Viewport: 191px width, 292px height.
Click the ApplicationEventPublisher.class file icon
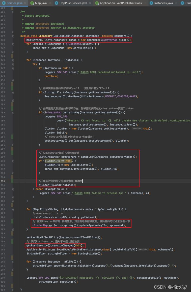tap(97, 3)
